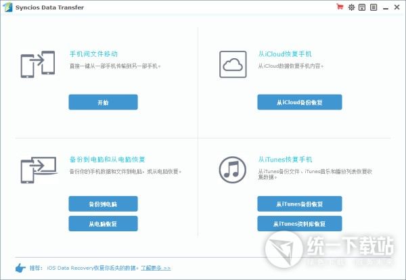Click the backup to computer icon
406x280 pixels.
tap(39, 170)
